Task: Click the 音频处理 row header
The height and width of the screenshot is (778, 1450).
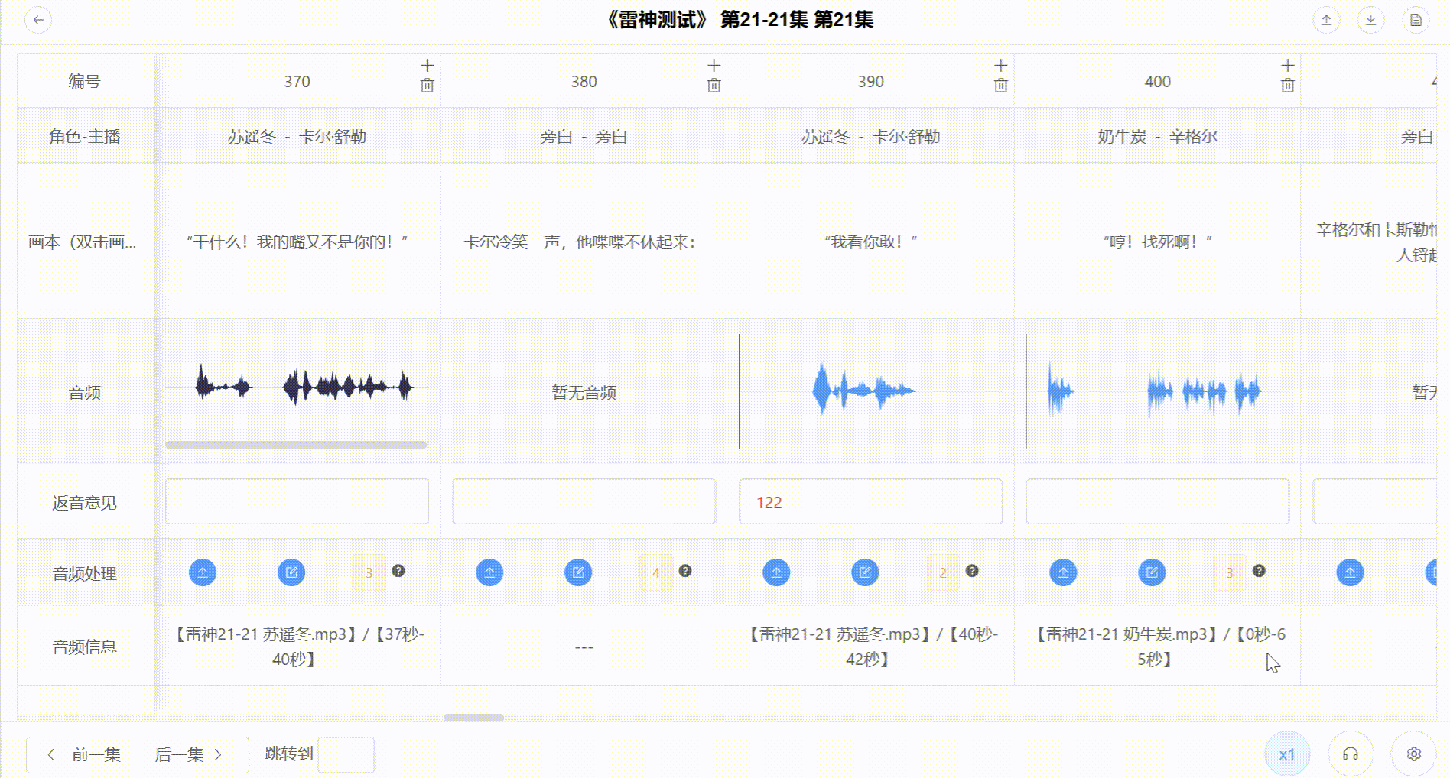Action: pos(84,574)
